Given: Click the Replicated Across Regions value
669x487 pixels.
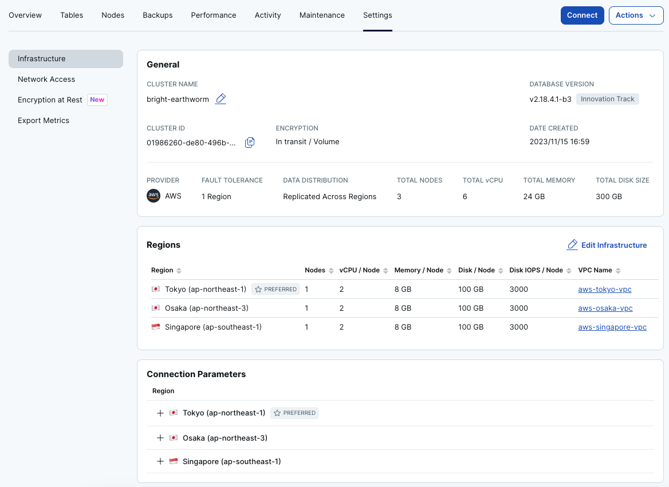Looking at the screenshot, I should pyautogui.click(x=329, y=197).
